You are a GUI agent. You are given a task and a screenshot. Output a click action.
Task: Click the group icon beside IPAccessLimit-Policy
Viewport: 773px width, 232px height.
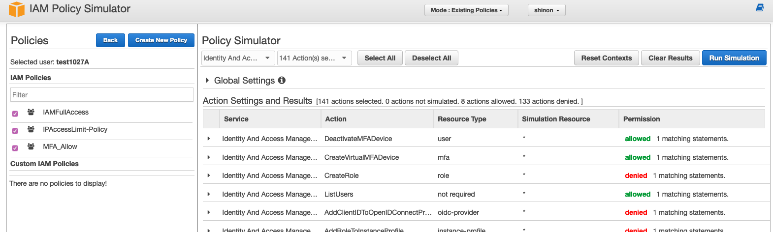pyautogui.click(x=31, y=129)
